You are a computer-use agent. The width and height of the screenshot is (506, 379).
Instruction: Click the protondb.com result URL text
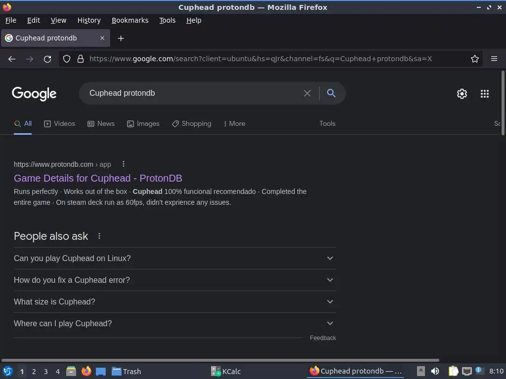pyautogui.click(x=62, y=164)
